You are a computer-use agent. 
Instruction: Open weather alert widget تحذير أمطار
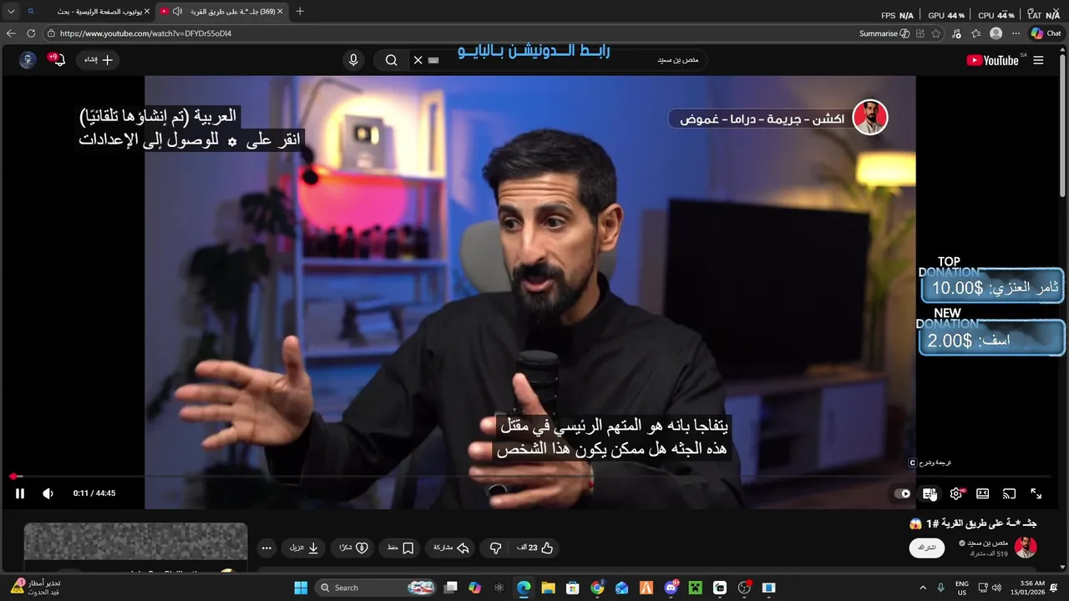36,588
